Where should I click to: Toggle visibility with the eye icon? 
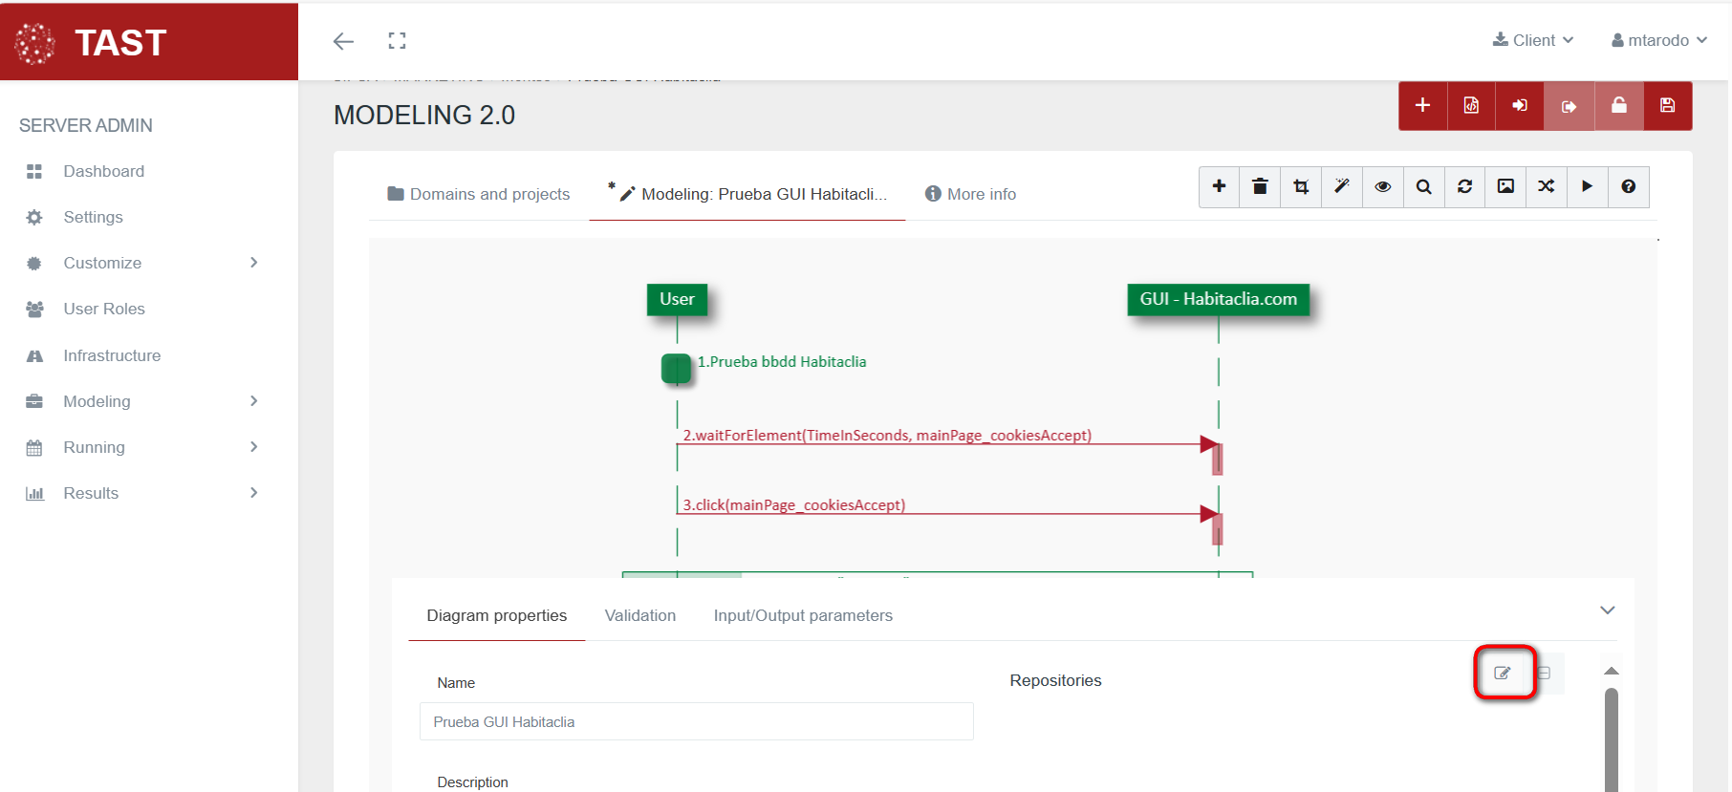[1382, 187]
